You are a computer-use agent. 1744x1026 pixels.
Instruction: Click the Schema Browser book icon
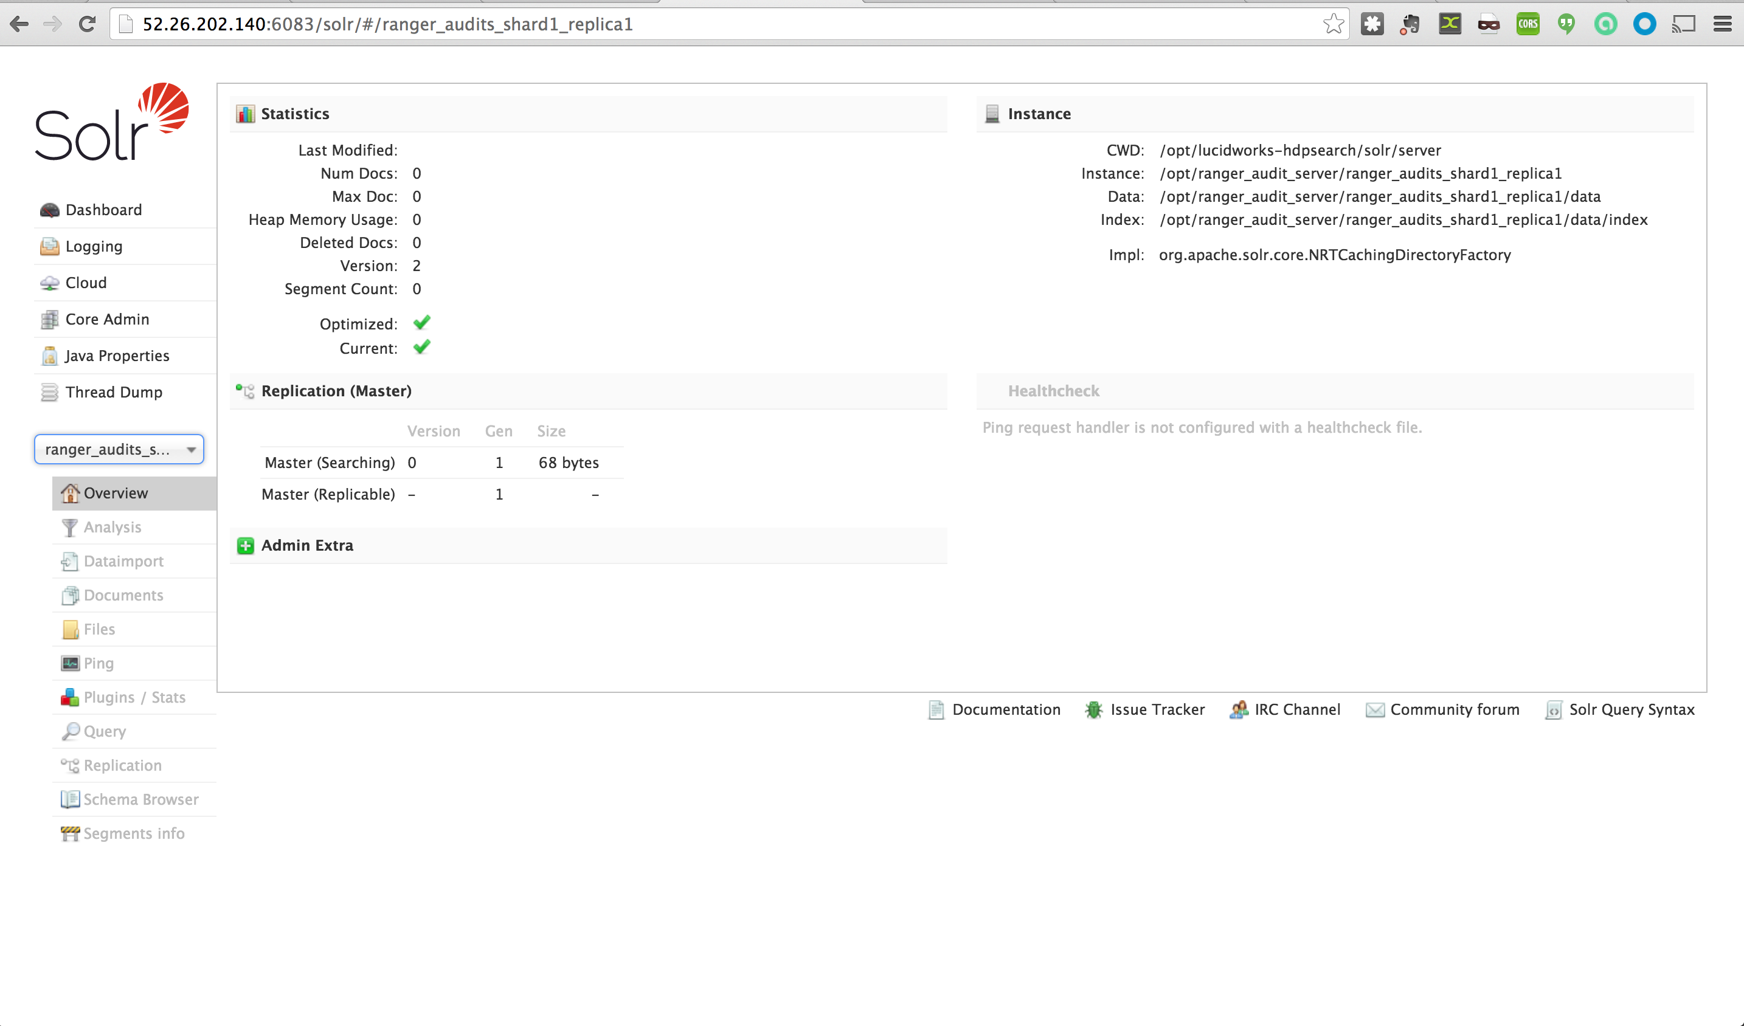[x=70, y=799]
